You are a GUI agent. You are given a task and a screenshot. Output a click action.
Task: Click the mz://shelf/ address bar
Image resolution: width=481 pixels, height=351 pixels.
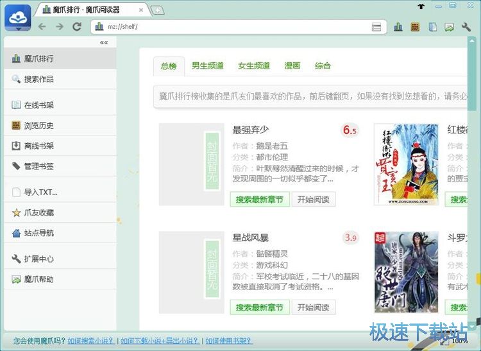coord(231,27)
